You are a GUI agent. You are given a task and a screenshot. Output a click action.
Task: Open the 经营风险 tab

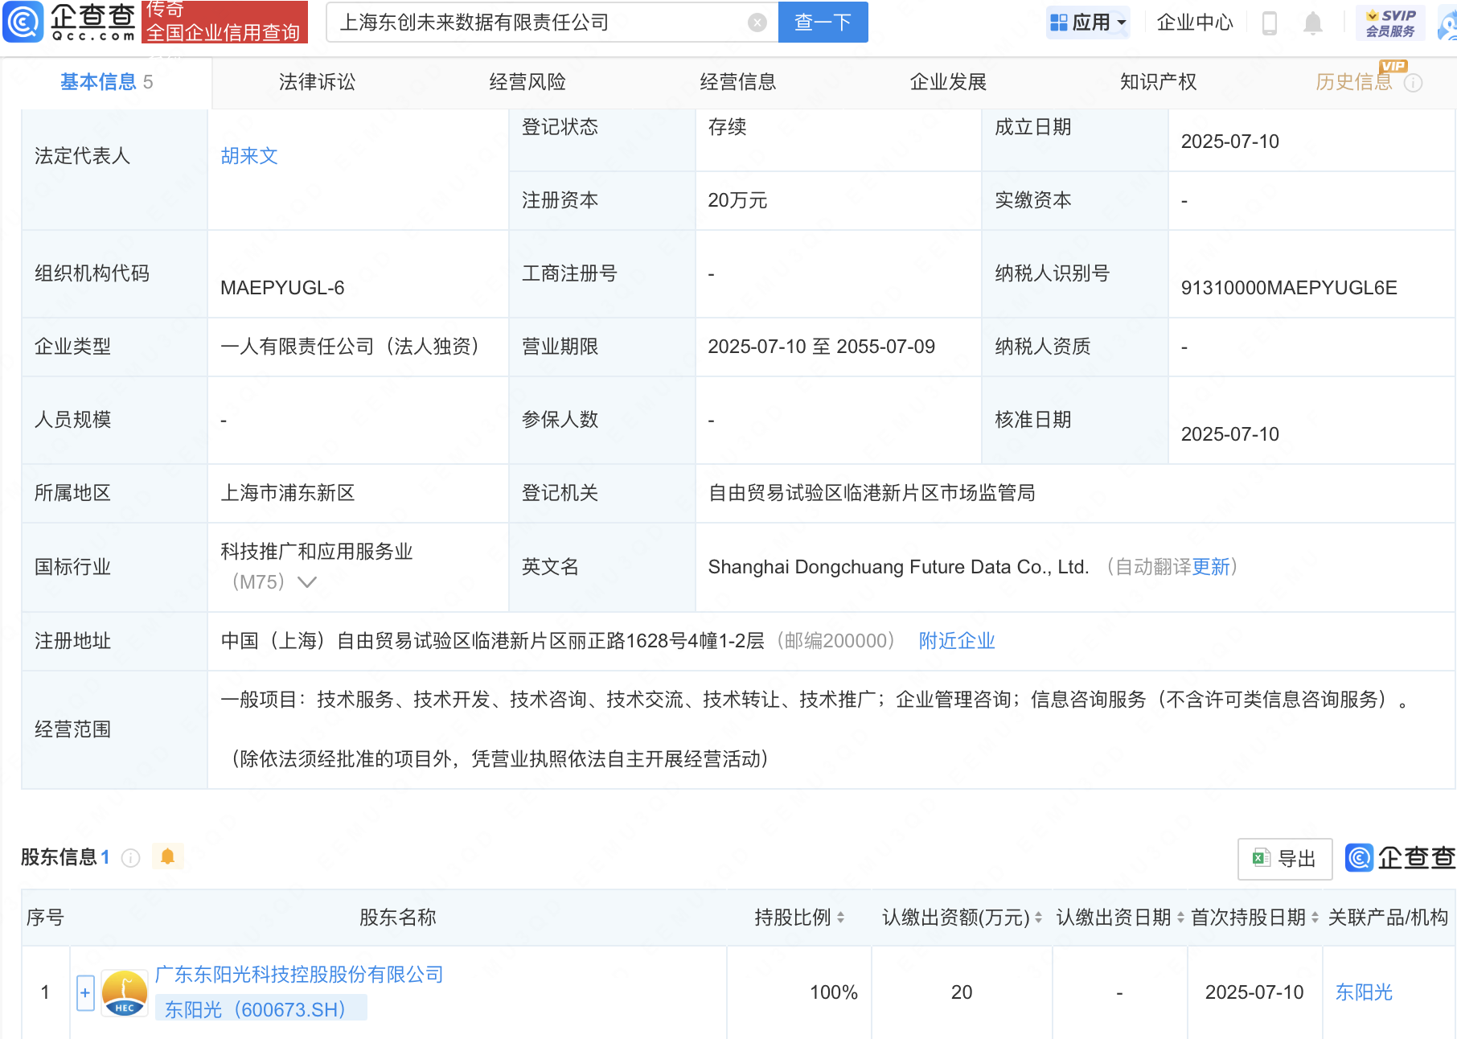click(x=527, y=82)
